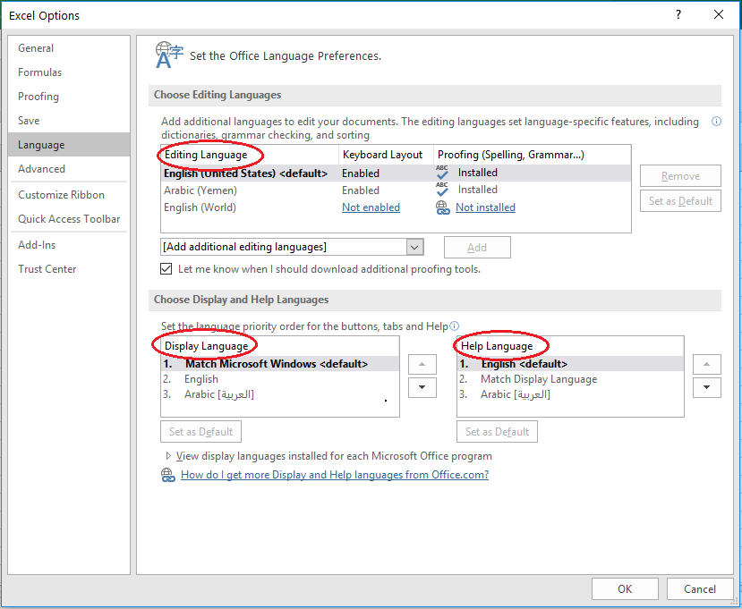Open Quick Access Toolbar settings
Viewport: 742px width, 609px height.
click(69, 219)
